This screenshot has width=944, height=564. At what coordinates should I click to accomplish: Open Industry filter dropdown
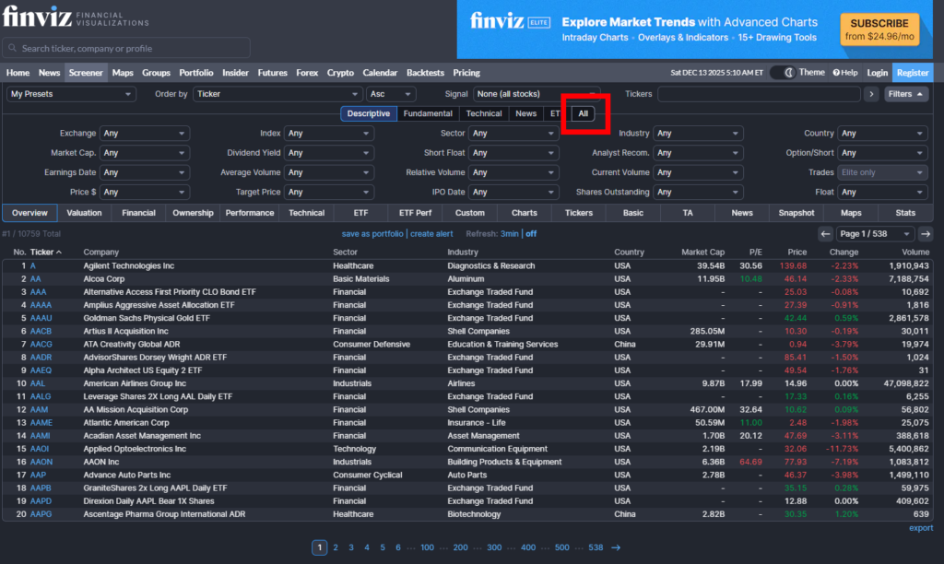[699, 133]
